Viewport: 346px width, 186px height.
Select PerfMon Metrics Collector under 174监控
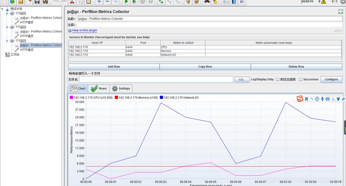pyautogui.click(x=41, y=18)
